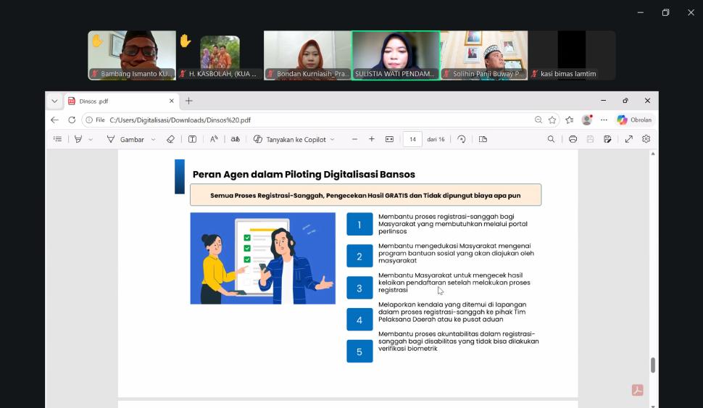This screenshot has height=408, width=703.
Task: Click the save icon in PDF toolbar
Action: click(590, 139)
